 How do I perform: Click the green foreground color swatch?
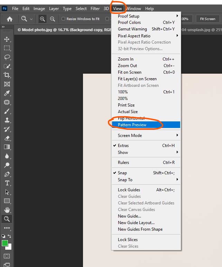[x=5, y=243]
